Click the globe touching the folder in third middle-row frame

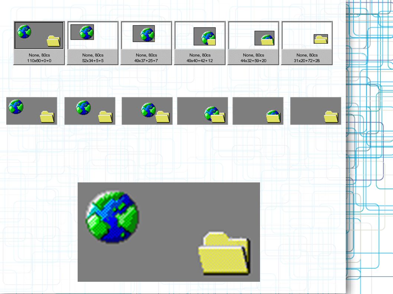pos(148,110)
